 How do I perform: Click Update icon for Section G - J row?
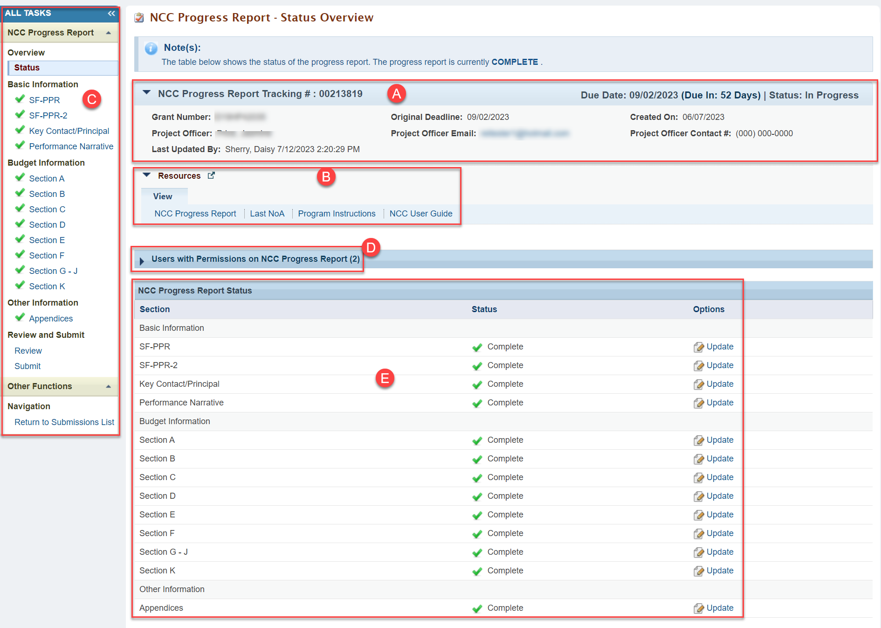click(x=698, y=552)
